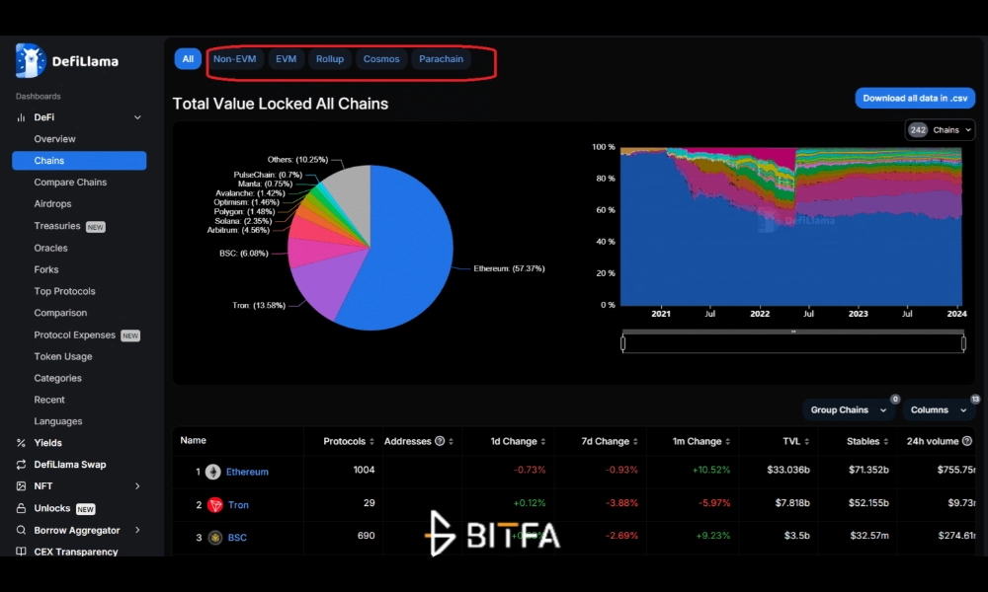Click the DeFi bar chart icon
Image resolution: width=988 pixels, height=592 pixels.
(21, 117)
